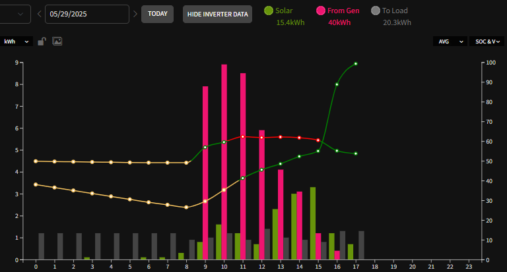Click the From Gen total value 40kWh
The height and width of the screenshot is (272, 507).
[339, 22]
